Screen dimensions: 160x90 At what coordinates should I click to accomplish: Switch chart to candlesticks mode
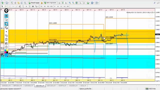pyautogui.click(x=63, y=3)
